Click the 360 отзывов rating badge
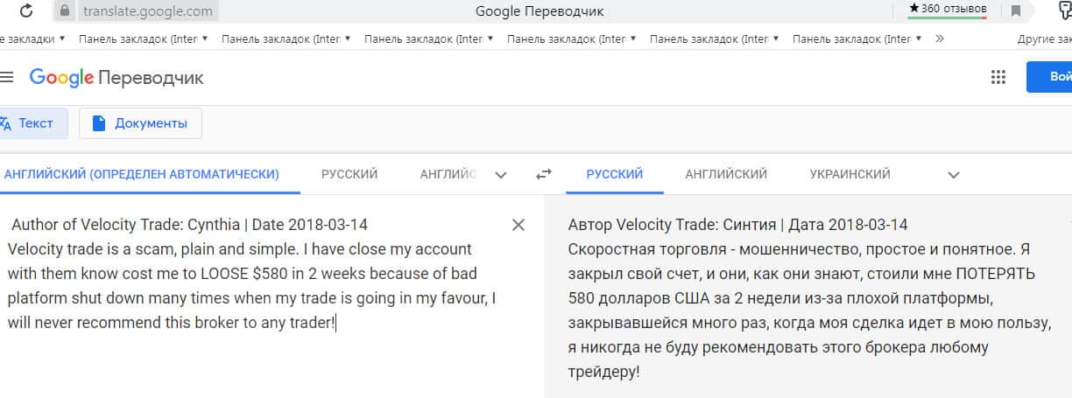1072x398 pixels. 948,9
